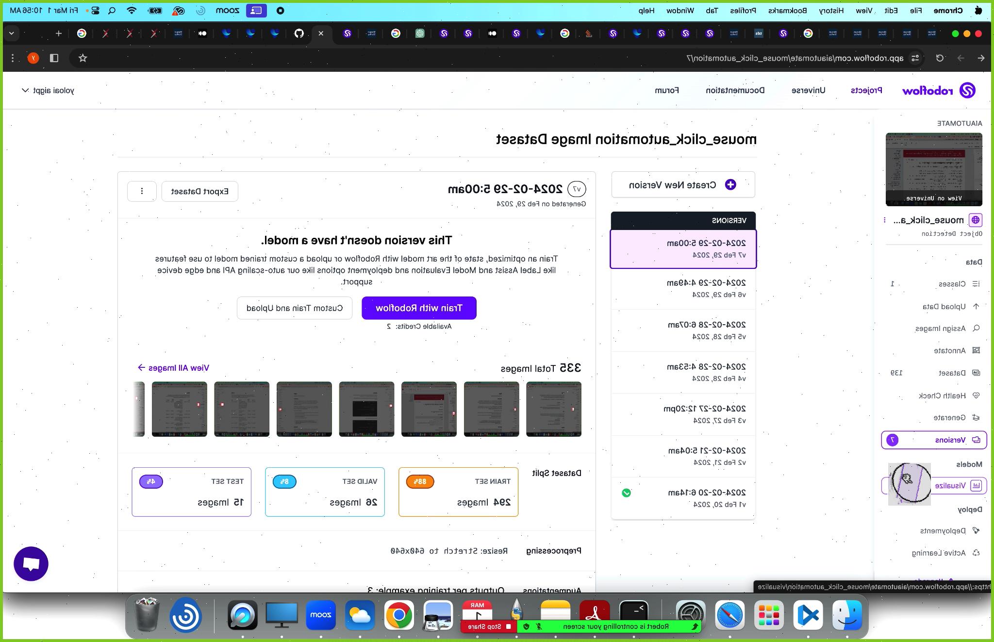Open Universe in the top navigation

point(808,90)
